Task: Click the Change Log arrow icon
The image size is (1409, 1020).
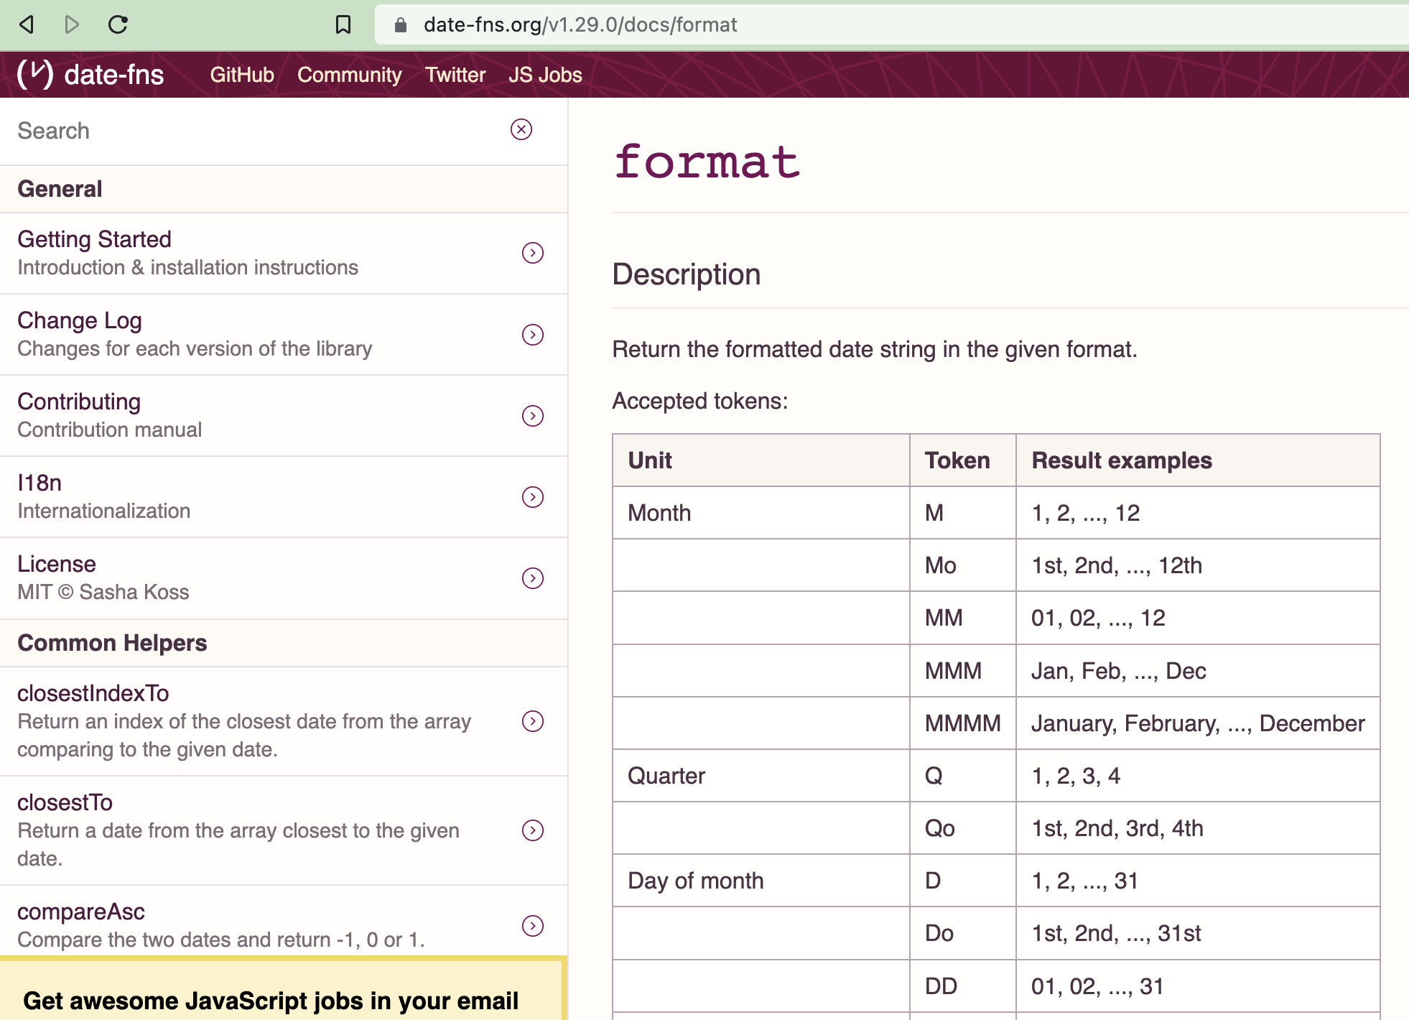Action: click(x=532, y=334)
